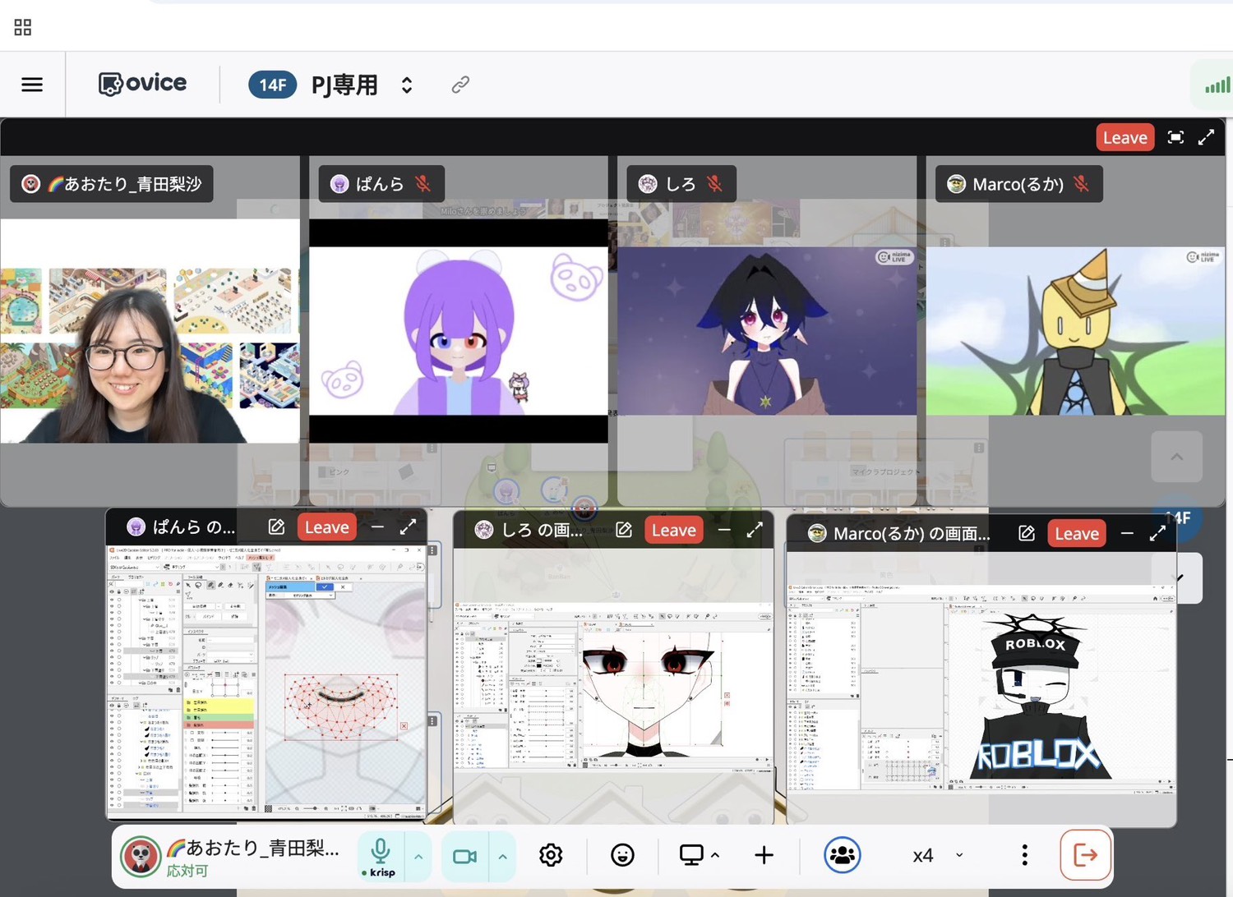Minimize ぱんら's screen share window

click(377, 527)
